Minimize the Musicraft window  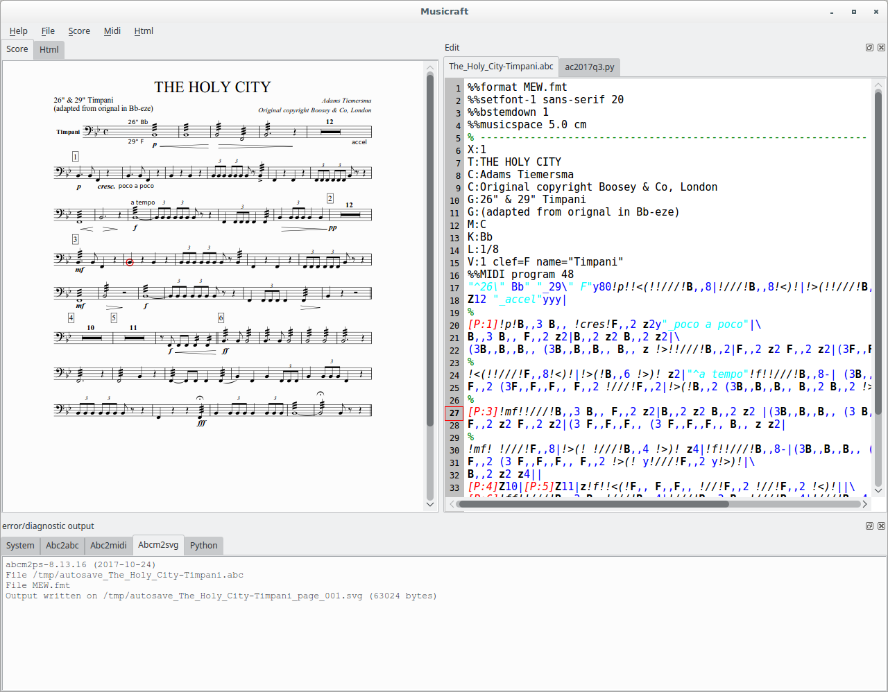(x=832, y=12)
